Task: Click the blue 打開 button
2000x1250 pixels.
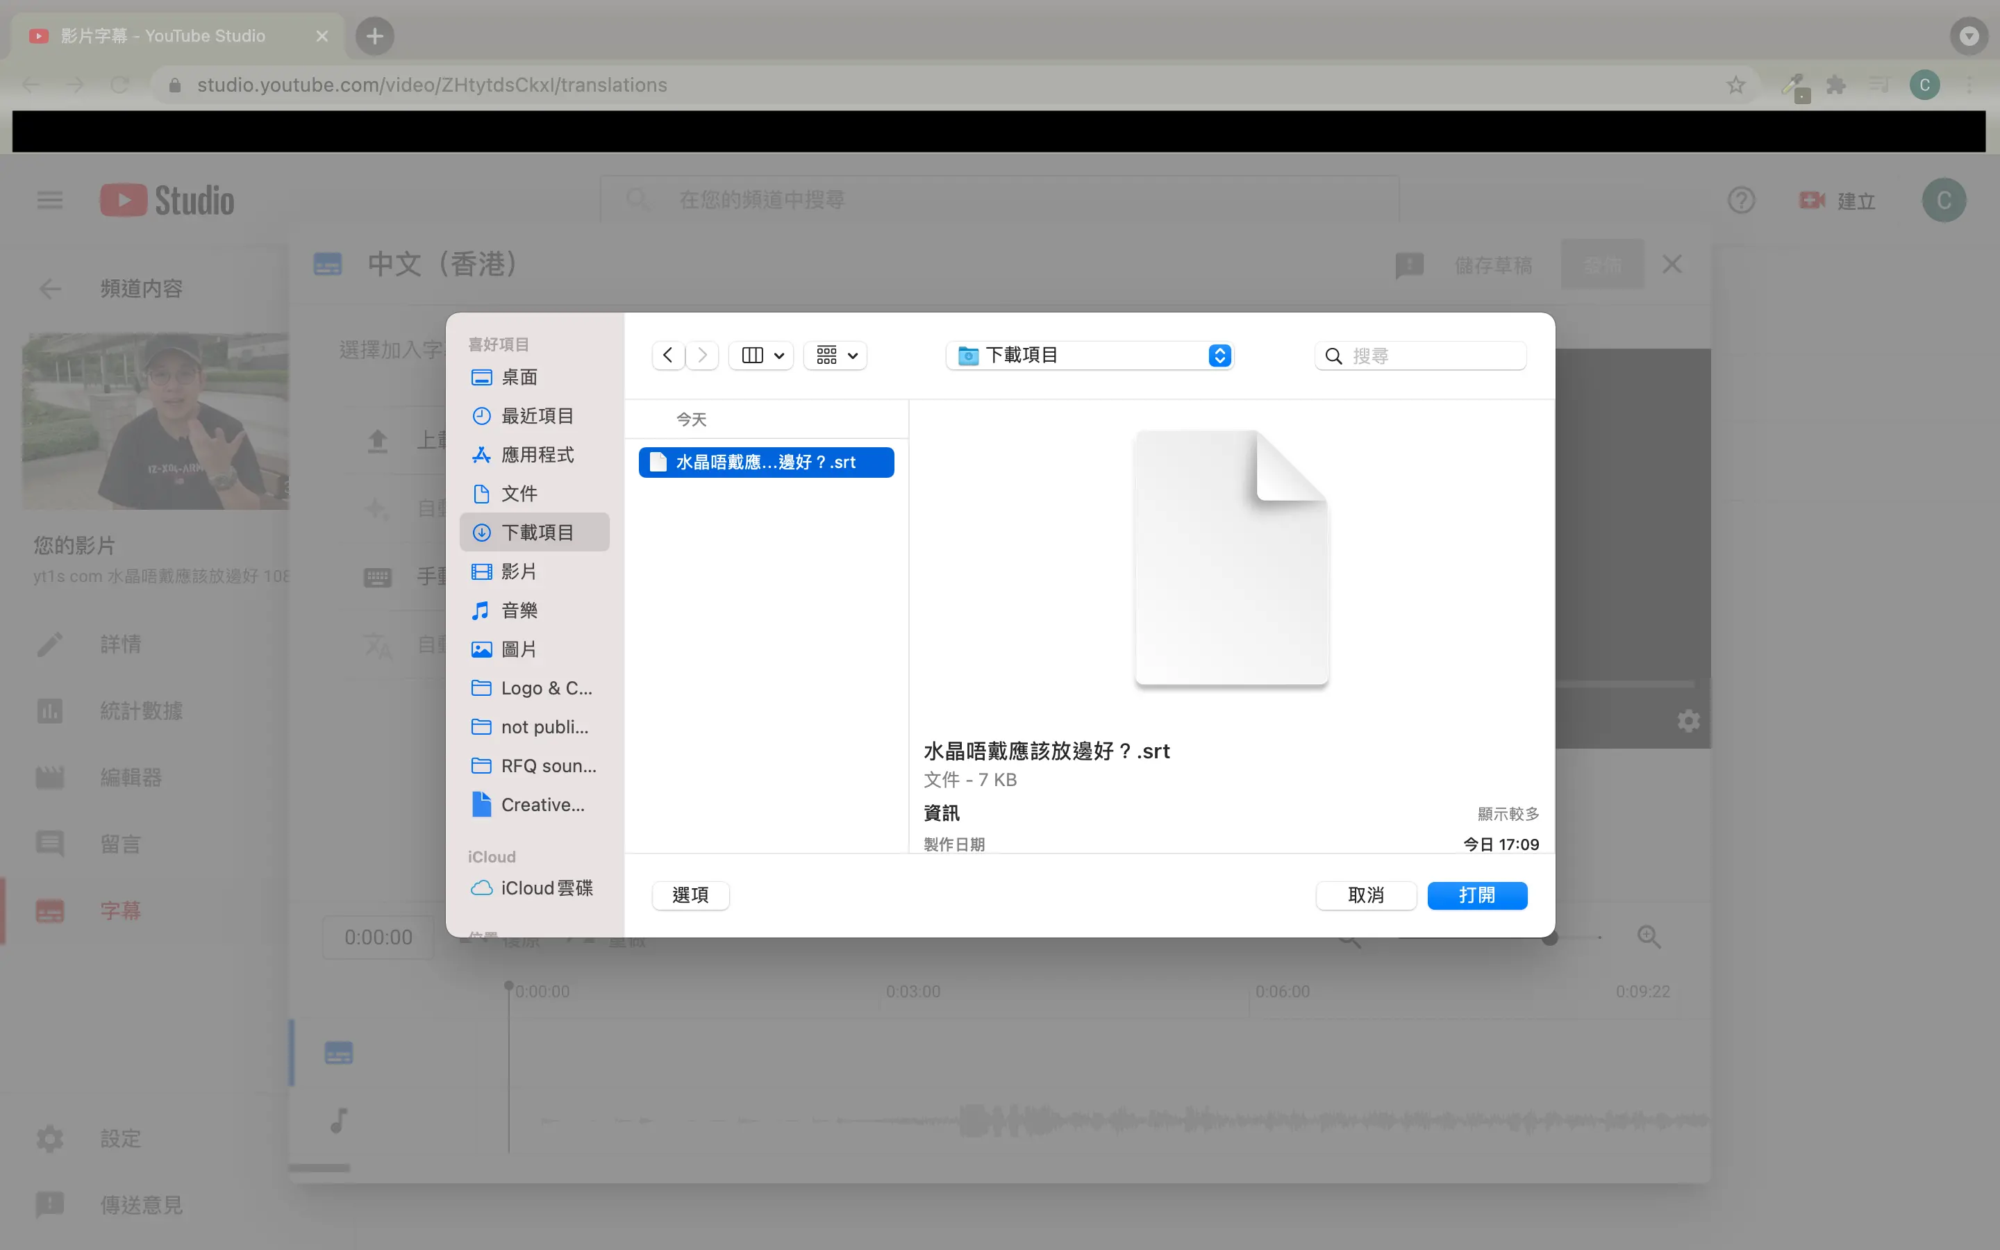Action: point(1477,895)
